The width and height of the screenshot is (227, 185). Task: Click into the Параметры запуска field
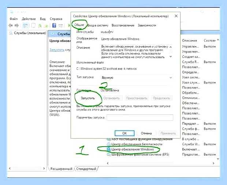tap(140, 117)
